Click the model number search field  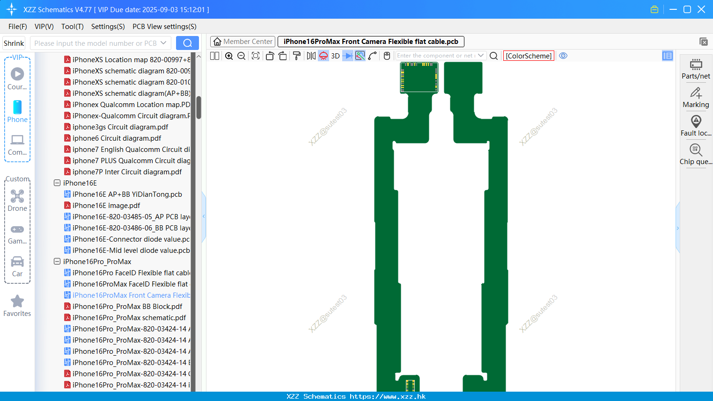(96, 43)
